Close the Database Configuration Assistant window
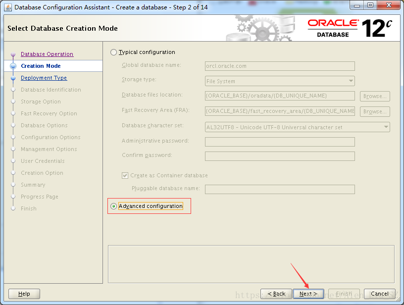Image resolution: width=404 pixels, height=305 pixels. (389, 5)
